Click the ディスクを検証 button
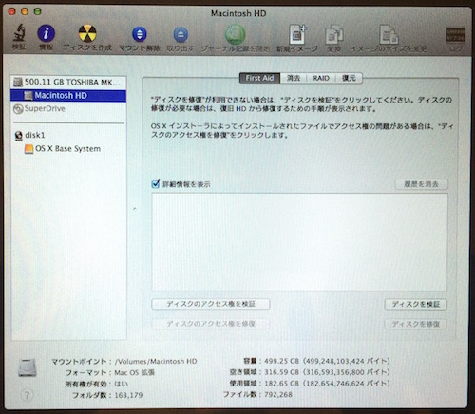475x414 pixels. [415, 304]
